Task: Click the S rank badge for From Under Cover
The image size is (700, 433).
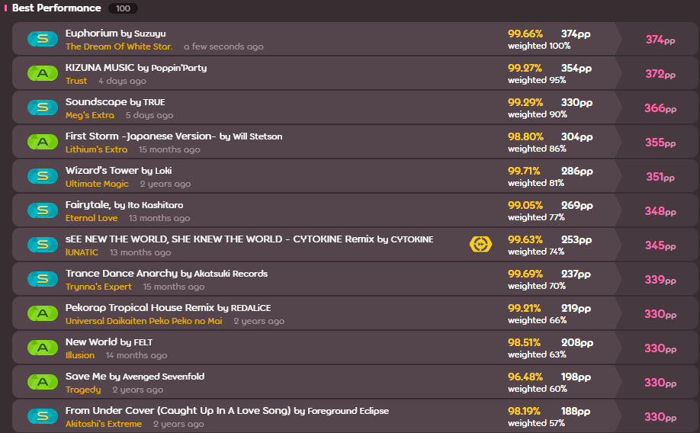Action: tap(43, 416)
